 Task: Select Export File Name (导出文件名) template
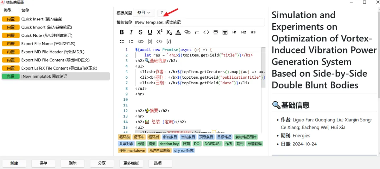coord(56,44)
